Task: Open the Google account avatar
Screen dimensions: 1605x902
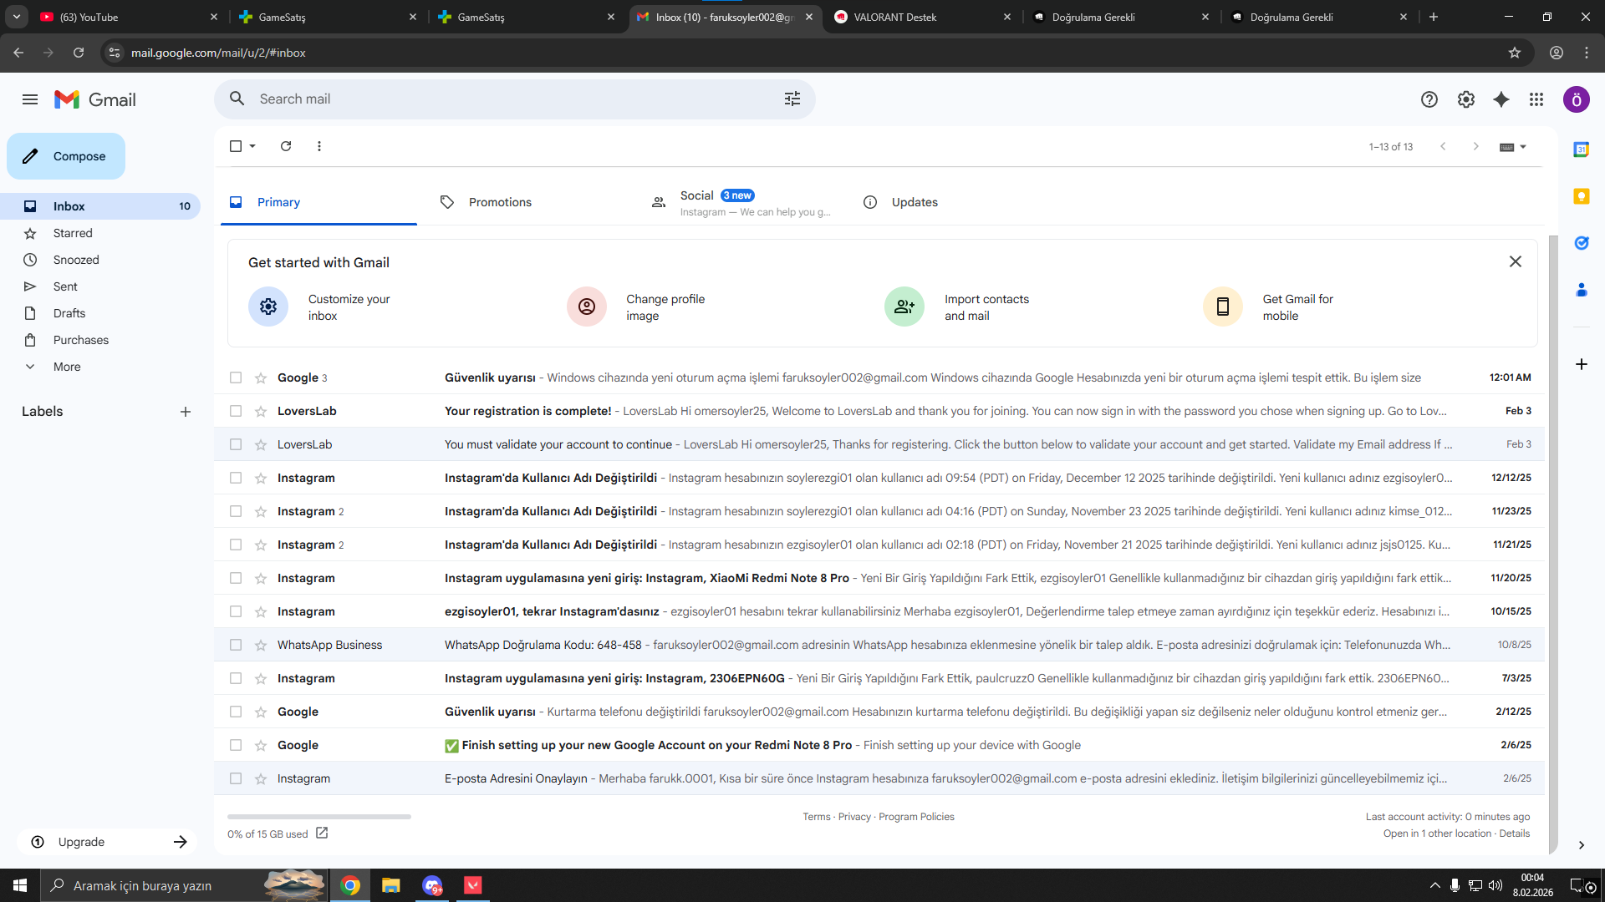Action: (1577, 99)
